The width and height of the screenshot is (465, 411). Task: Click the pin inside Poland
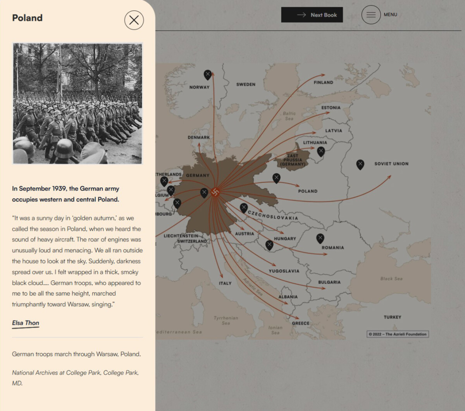[x=276, y=178]
